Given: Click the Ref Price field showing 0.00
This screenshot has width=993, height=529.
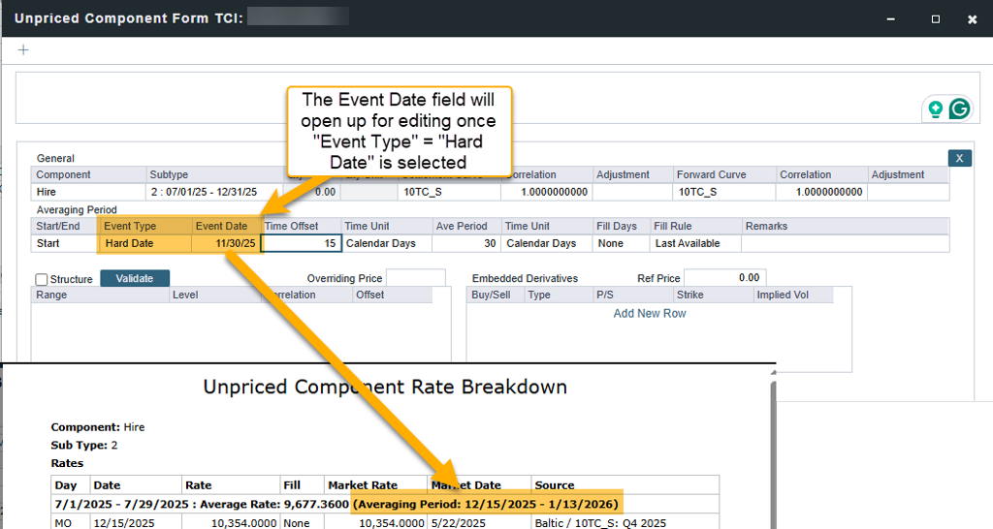Looking at the screenshot, I should click(724, 278).
